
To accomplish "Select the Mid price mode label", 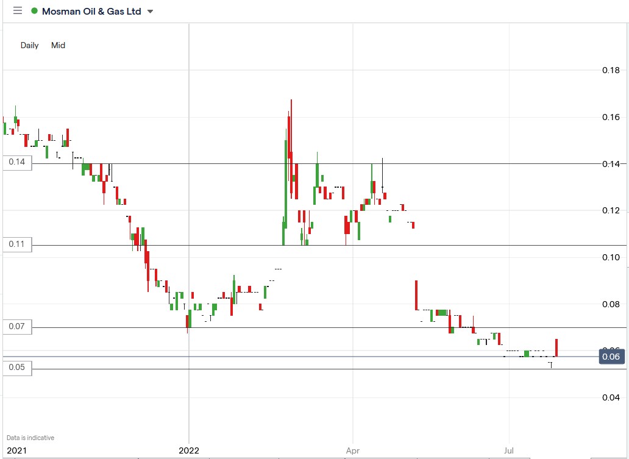I will [58, 45].
